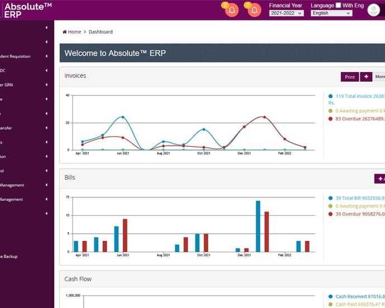Viewport: 385px width, 308px height.
Task: Click the blue Oct 2021 point on Invoices chart
Action: tap(204, 129)
